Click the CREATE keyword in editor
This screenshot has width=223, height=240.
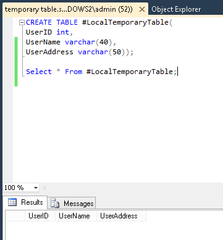pos(39,22)
